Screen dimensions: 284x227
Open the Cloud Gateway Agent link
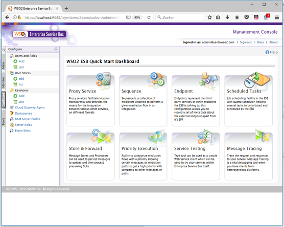30,107
